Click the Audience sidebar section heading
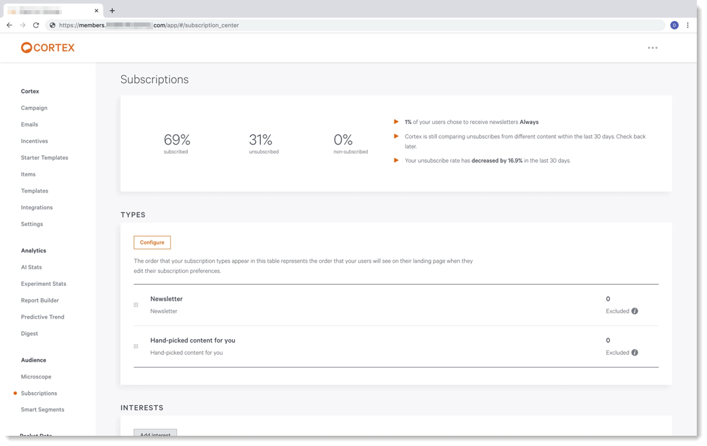The width and height of the screenshot is (707, 446). pyautogui.click(x=33, y=360)
